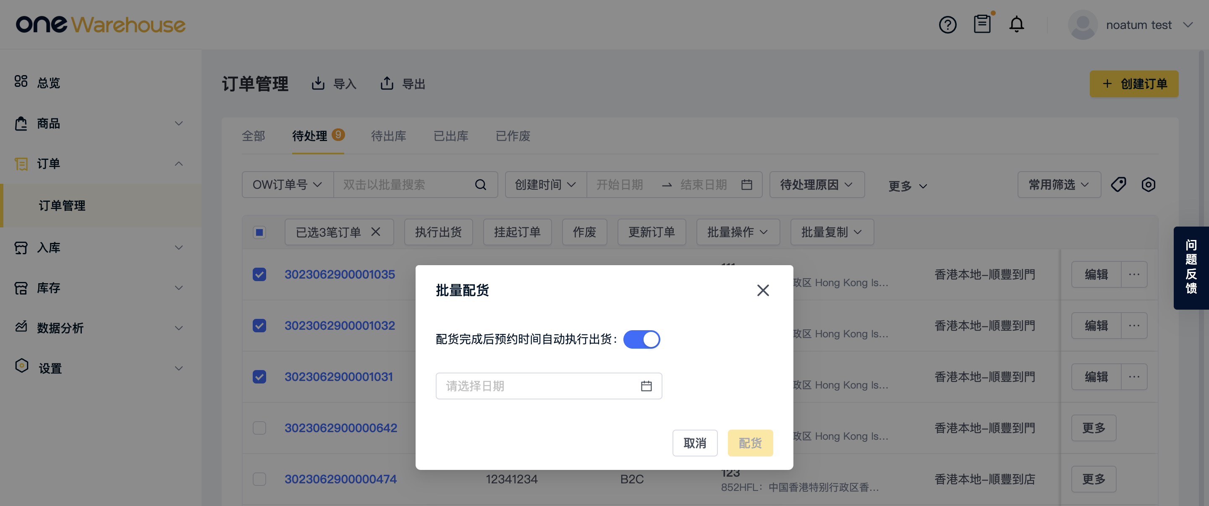Click the 订单 sidebar icon

pos(21,164)
